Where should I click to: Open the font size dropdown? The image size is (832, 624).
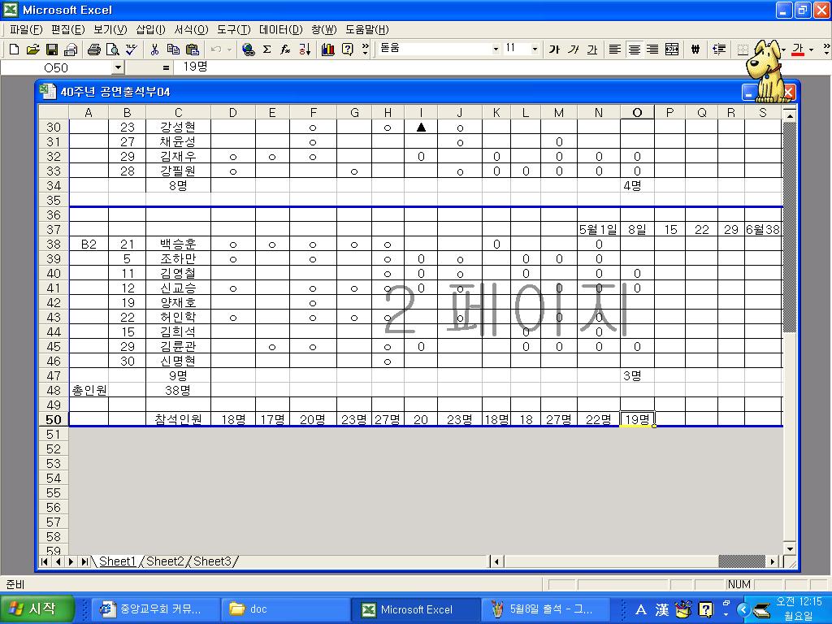(x=535, y=50)
